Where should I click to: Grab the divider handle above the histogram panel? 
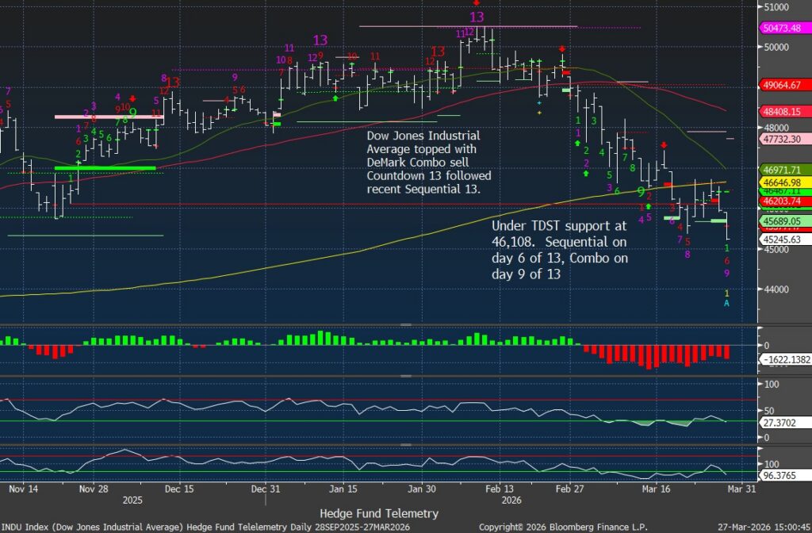point(405,327)
